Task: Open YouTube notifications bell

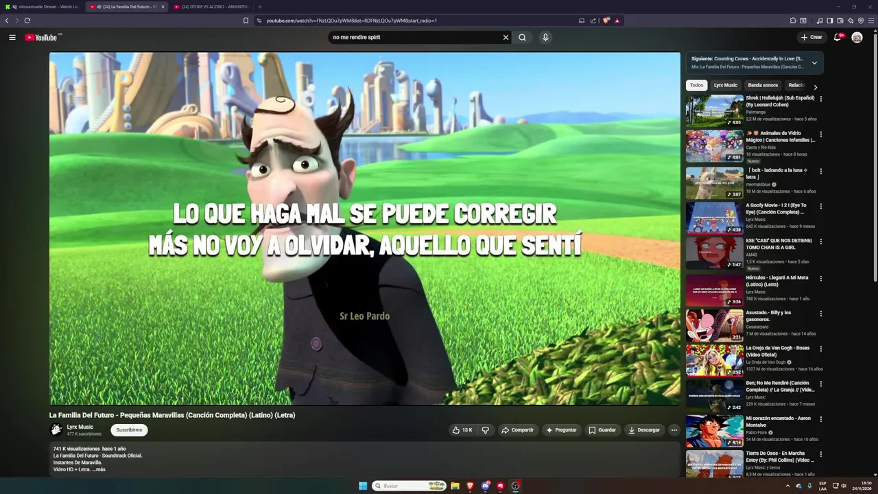Action: [x=838, y=37]
